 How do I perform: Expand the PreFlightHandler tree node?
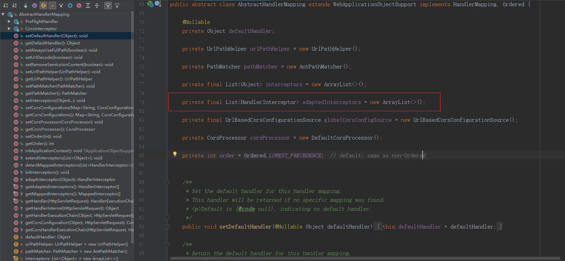9,22
